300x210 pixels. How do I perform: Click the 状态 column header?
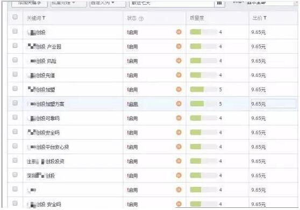point(132,18)
